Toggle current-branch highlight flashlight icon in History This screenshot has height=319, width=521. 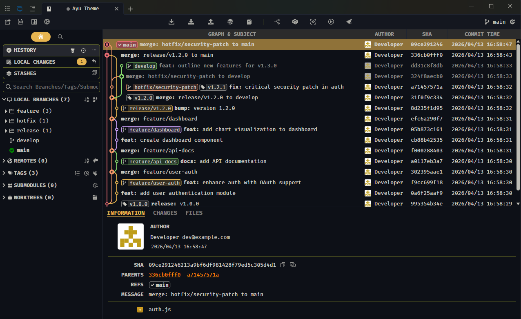[73, 50]
